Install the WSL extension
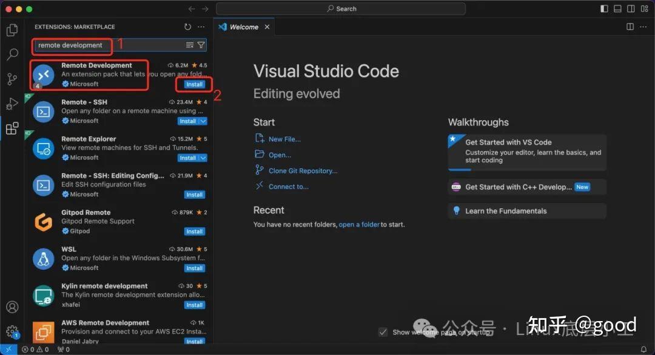The image size is (655, 355). point(193,267)
